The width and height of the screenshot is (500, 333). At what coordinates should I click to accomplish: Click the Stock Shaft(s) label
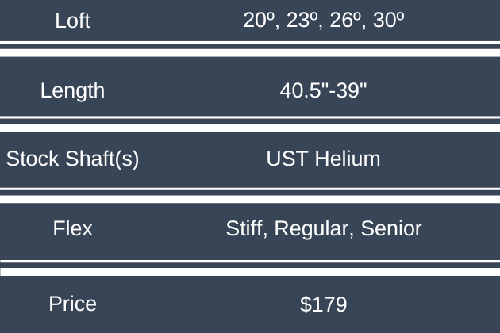73,159
